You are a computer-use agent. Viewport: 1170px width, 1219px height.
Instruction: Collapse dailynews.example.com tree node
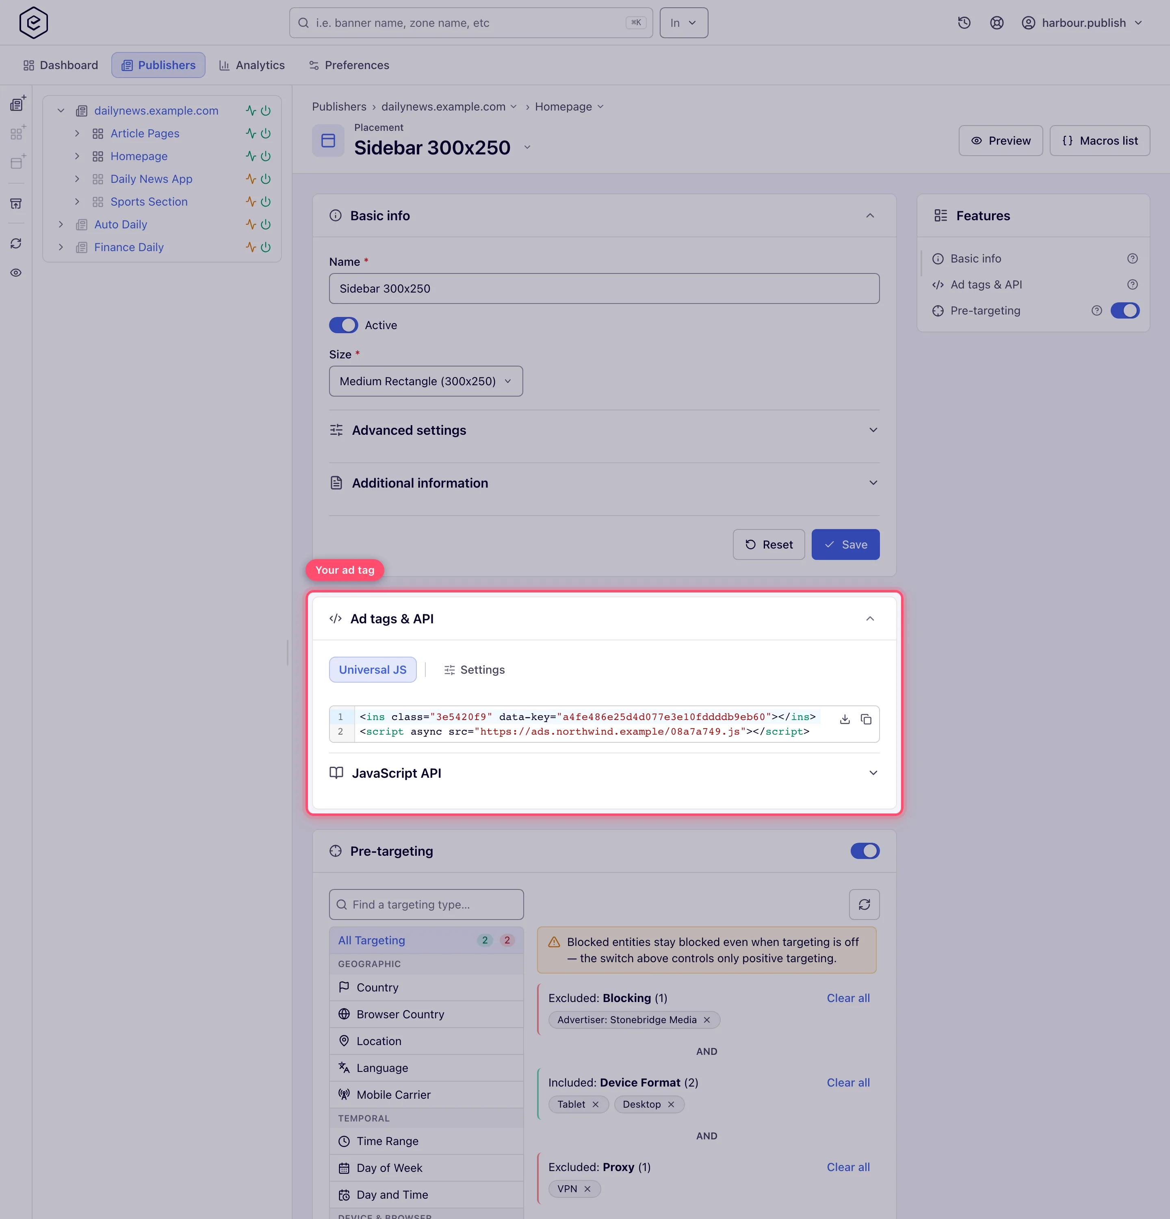pyautogui.click(x=61, y=111)
